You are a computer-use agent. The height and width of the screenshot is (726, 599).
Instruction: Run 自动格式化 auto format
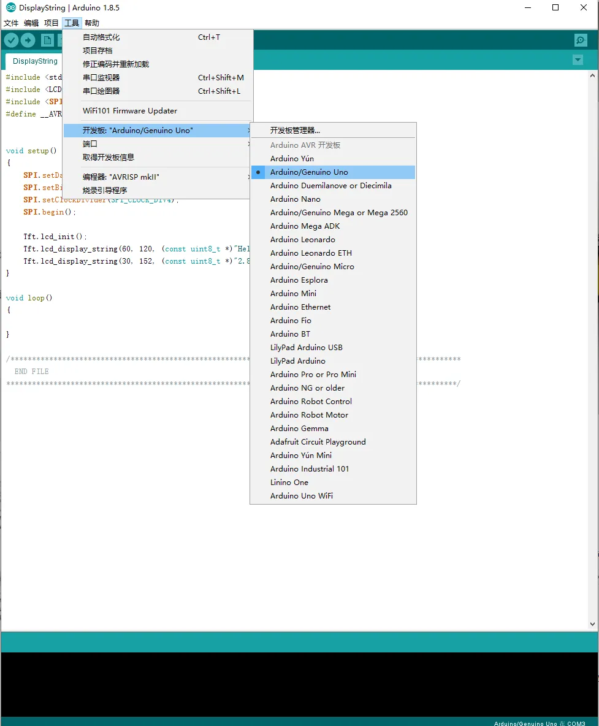pyautogui.click(x=158, y=37)
